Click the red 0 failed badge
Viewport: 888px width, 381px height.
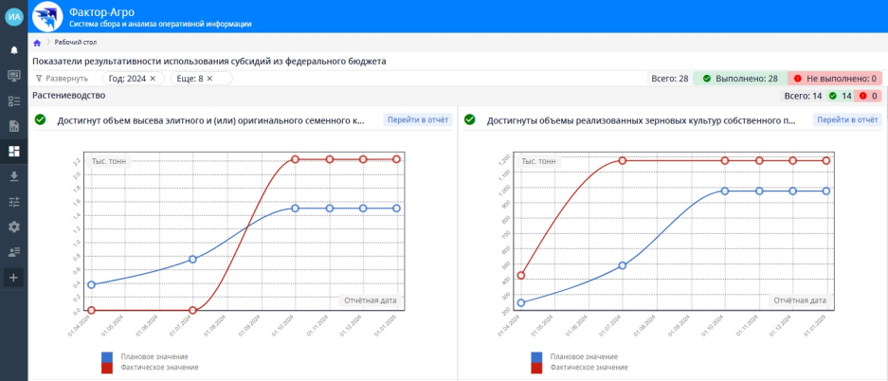(x=867, y=97)
